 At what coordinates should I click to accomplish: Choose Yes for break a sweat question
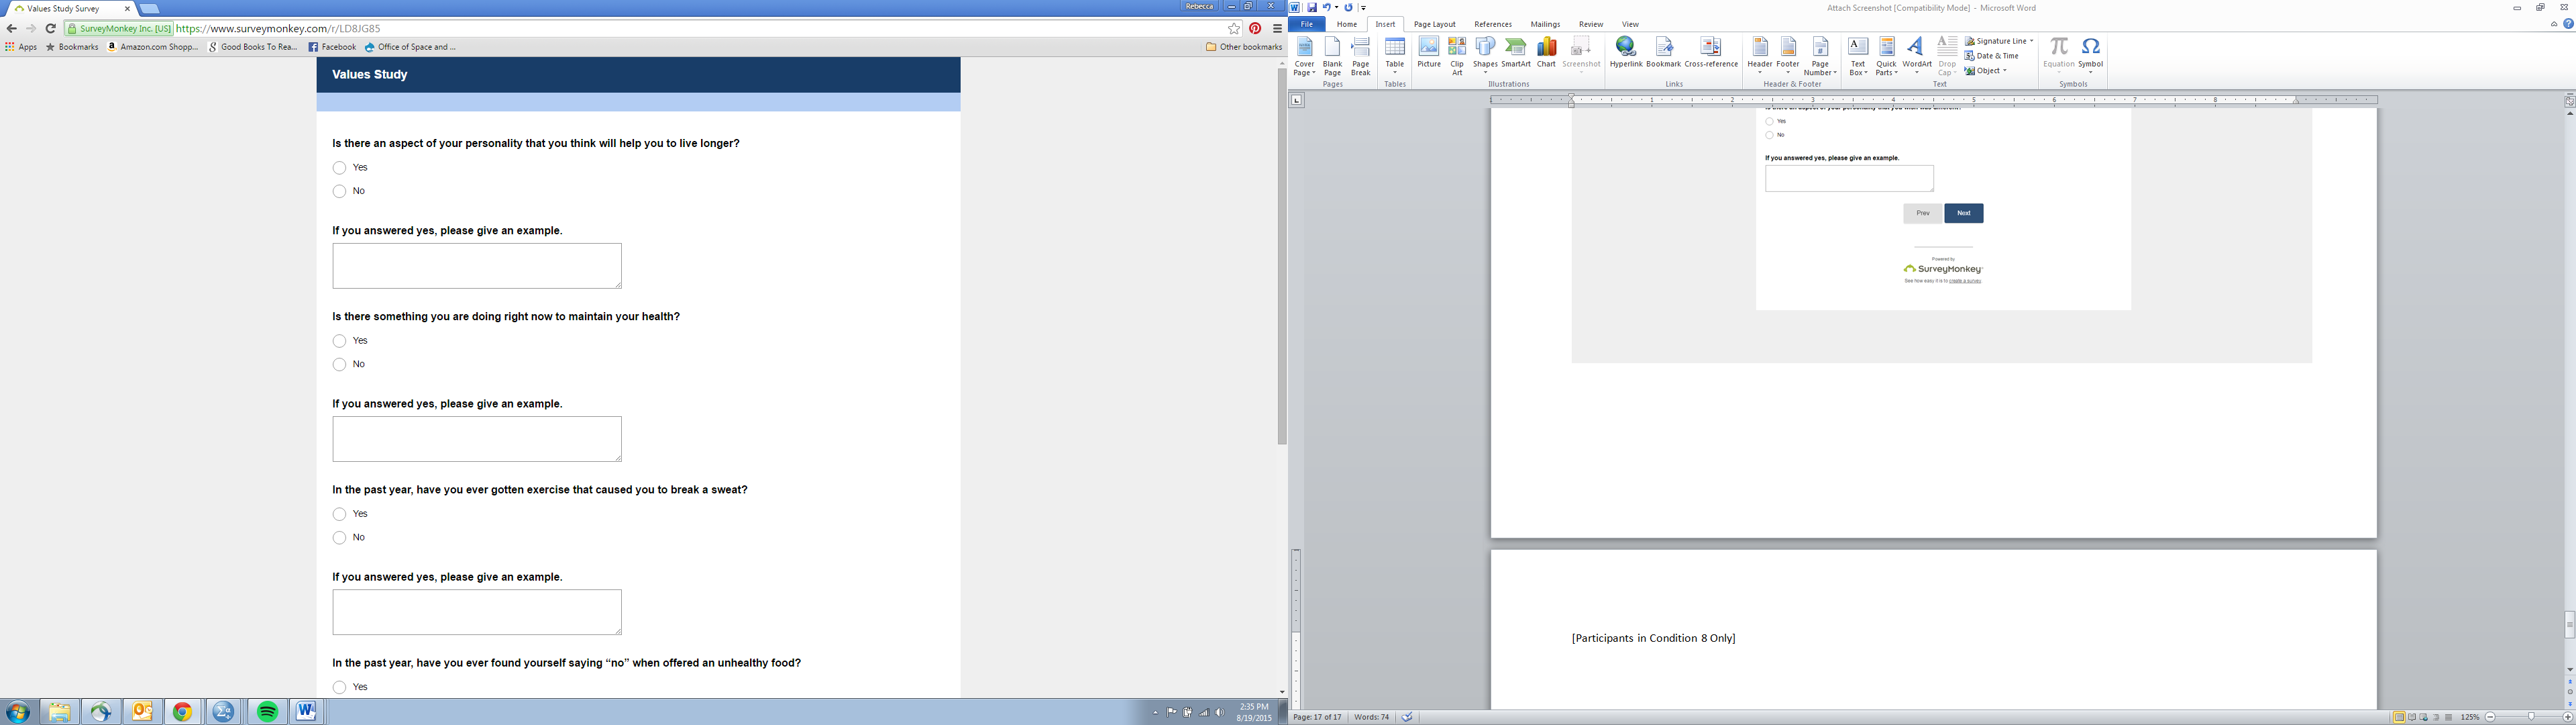click(x=340, y=515)
